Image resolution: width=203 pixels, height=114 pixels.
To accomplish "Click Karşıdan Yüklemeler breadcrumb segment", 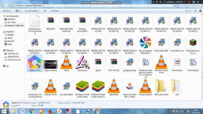I will point(33,6).
